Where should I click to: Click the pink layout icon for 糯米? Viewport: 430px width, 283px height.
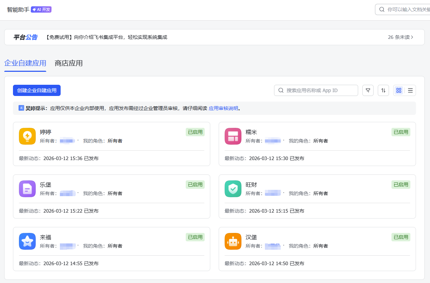coord(233,136)
